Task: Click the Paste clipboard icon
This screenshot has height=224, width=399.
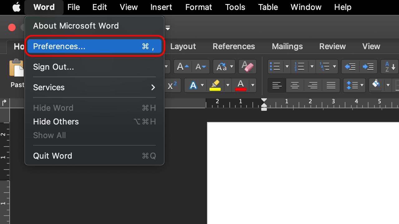Action: tap(17, 68)
